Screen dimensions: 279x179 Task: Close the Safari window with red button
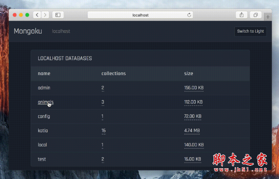[15, 15]
